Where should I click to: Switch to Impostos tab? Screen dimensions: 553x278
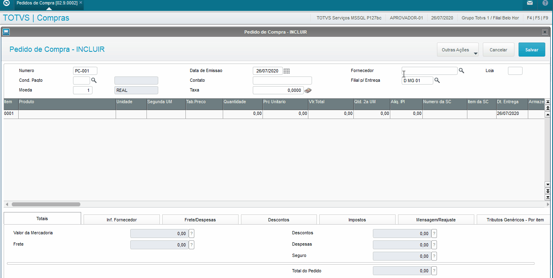coord(357,220)
